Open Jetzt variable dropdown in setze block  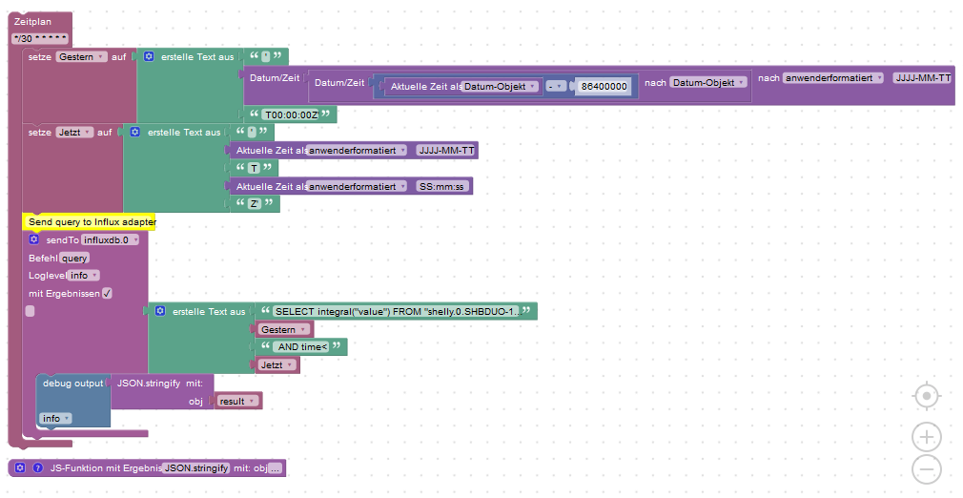click(x=75, y=133)
